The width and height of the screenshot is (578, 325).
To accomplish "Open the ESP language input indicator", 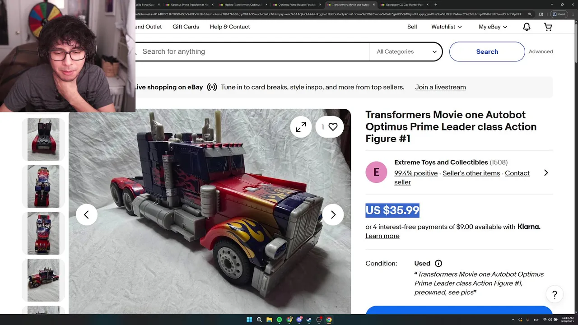I will point(536,320).
